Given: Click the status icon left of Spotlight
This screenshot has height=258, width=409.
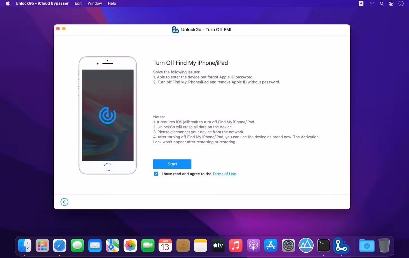Looking at the screenshot, I should pos(372,3).
